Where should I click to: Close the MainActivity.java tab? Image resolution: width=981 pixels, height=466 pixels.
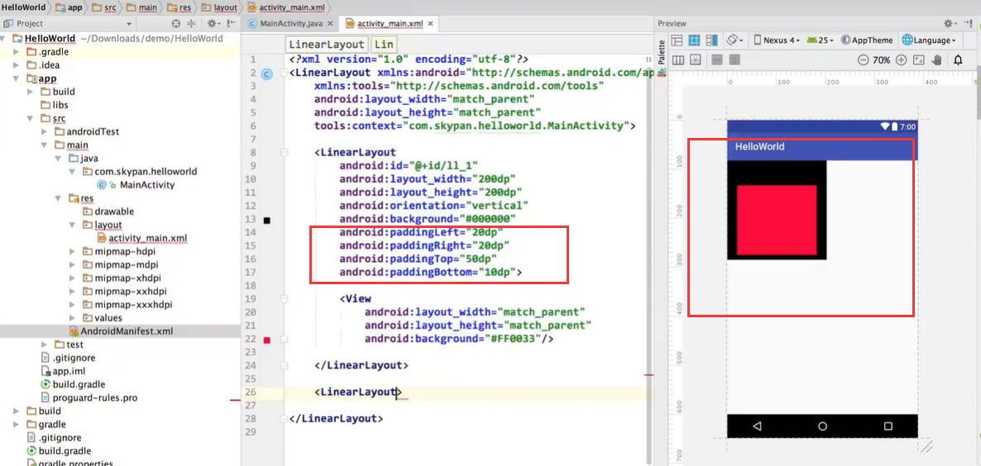pos(330,24)
